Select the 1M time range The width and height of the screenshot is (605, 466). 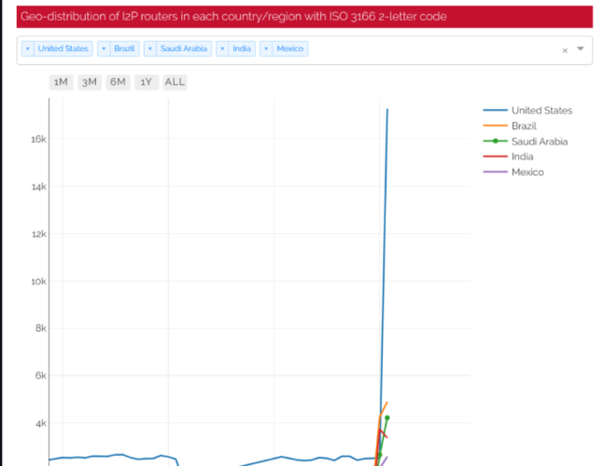(x=61, y=82)
